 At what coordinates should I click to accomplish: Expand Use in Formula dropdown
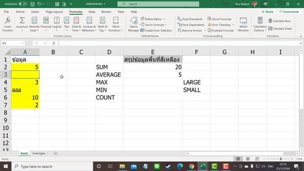tap(165, 25)
